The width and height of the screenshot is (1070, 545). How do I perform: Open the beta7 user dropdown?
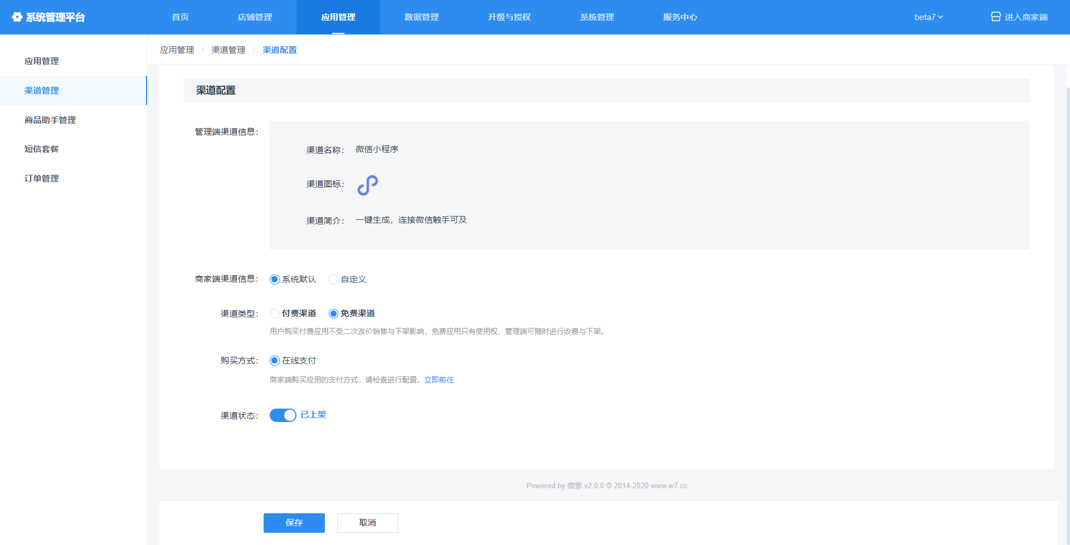(x=928, y=17)
